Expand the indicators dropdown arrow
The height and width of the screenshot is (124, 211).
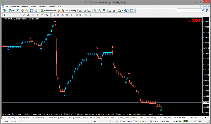pos(122,11)
